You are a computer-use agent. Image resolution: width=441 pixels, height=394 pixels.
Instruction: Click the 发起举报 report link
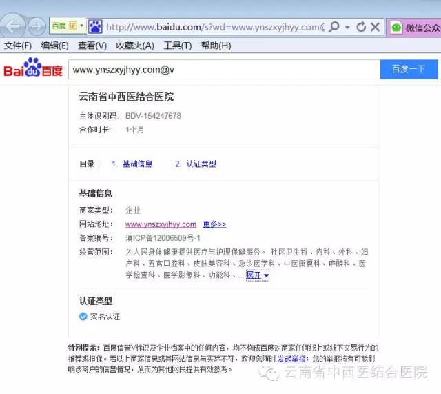coord(291,359)
